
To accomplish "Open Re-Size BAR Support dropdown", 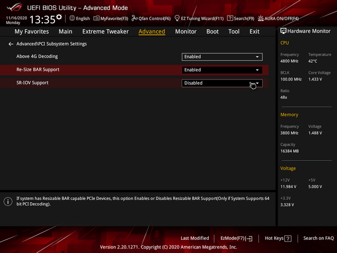I will 222,70.
